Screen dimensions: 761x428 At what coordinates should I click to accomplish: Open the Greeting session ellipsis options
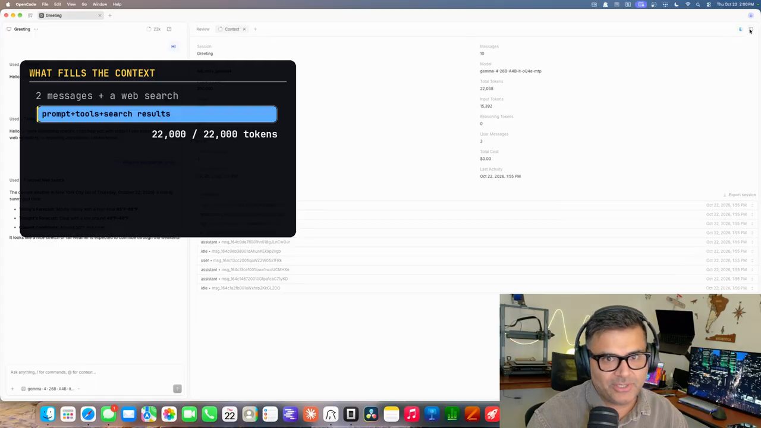pos(36,29)
